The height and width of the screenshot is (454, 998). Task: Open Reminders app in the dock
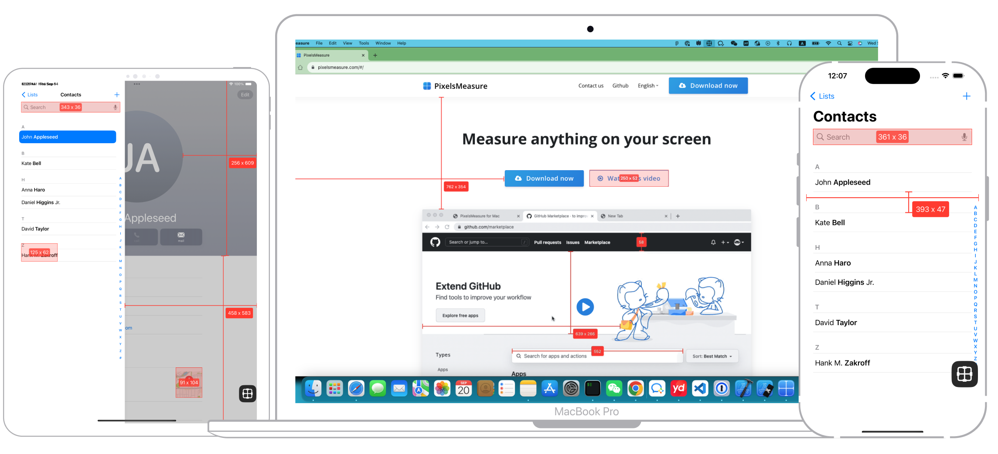pos(507,389)
